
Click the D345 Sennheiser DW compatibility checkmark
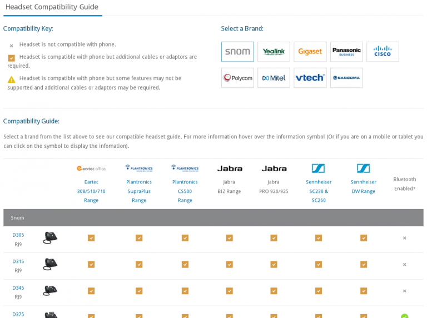pos(364,291)
